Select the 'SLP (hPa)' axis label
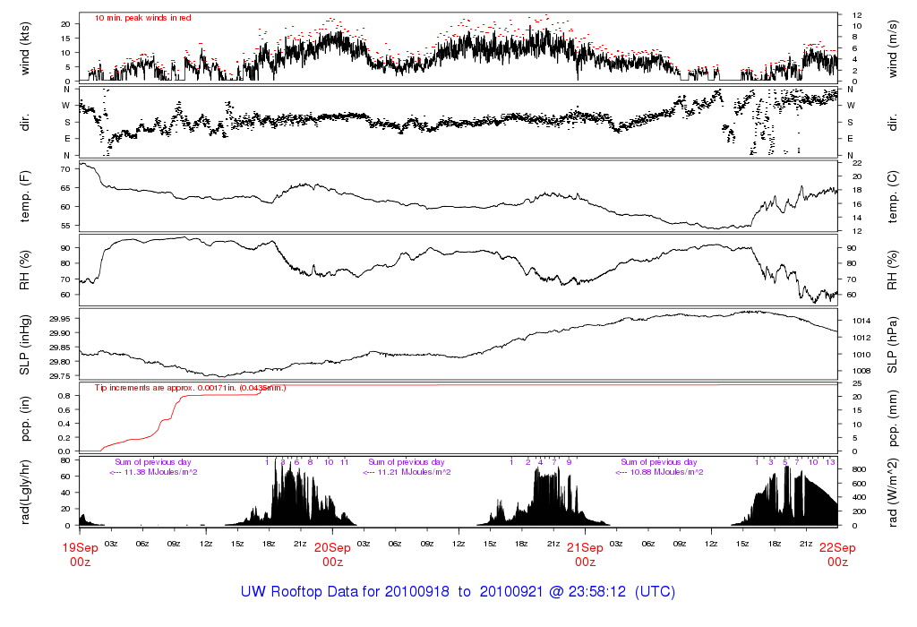The image size is (917, 627). point(893,345)
